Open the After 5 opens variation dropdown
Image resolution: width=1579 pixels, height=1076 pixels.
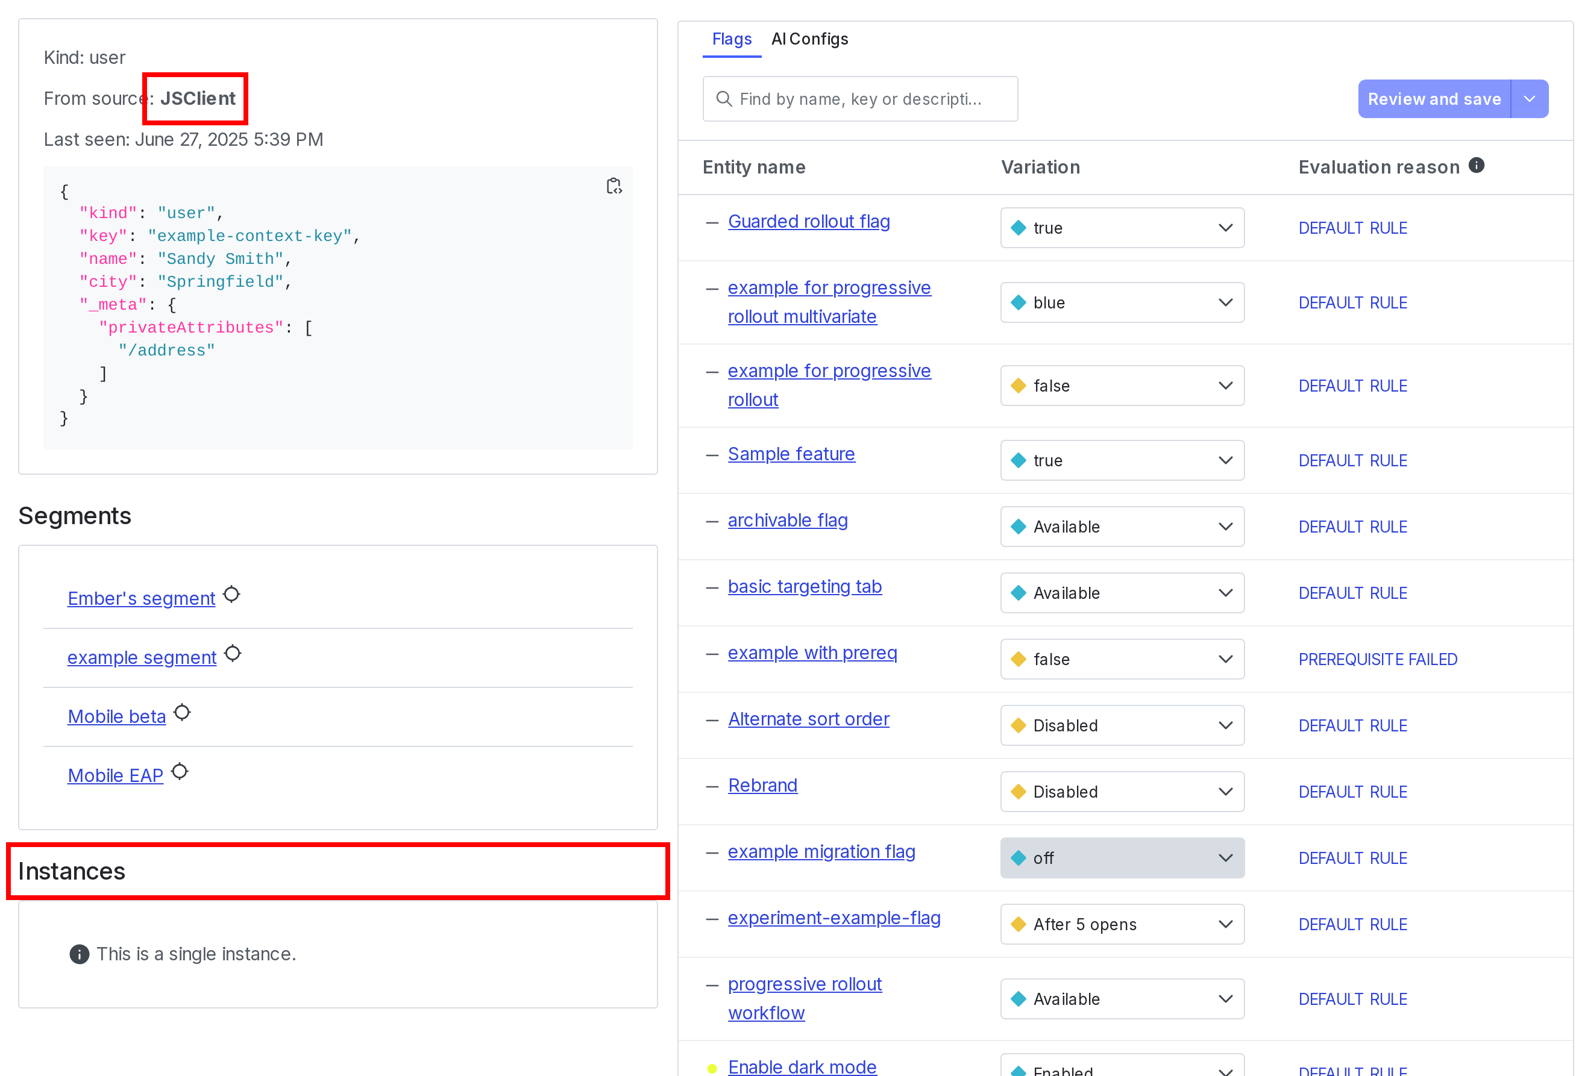click(1122, 925)
